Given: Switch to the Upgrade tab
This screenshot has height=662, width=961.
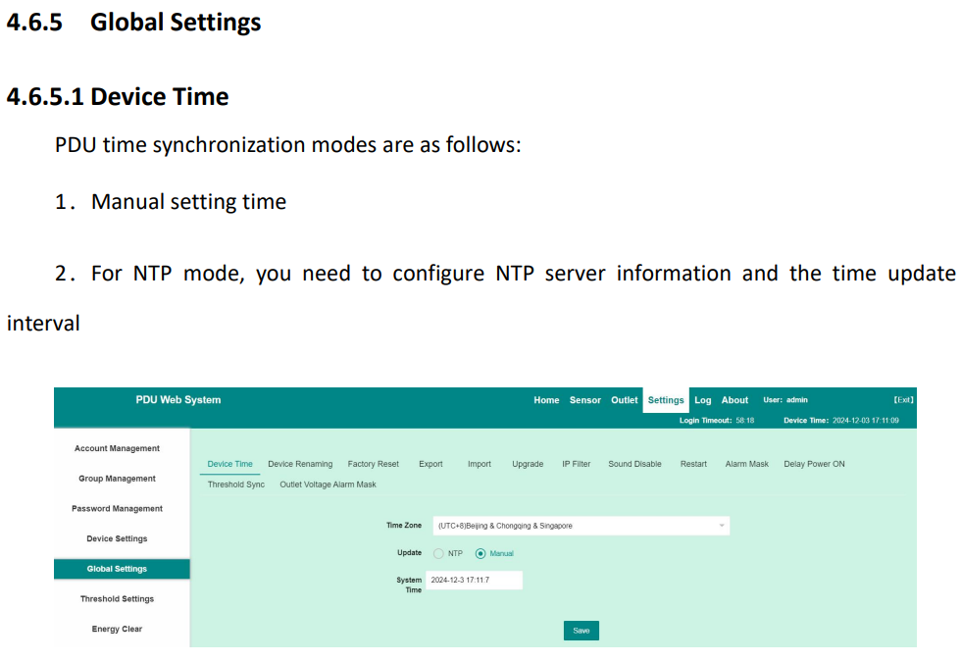Looking at the screenshot, I should coord(528,464).
